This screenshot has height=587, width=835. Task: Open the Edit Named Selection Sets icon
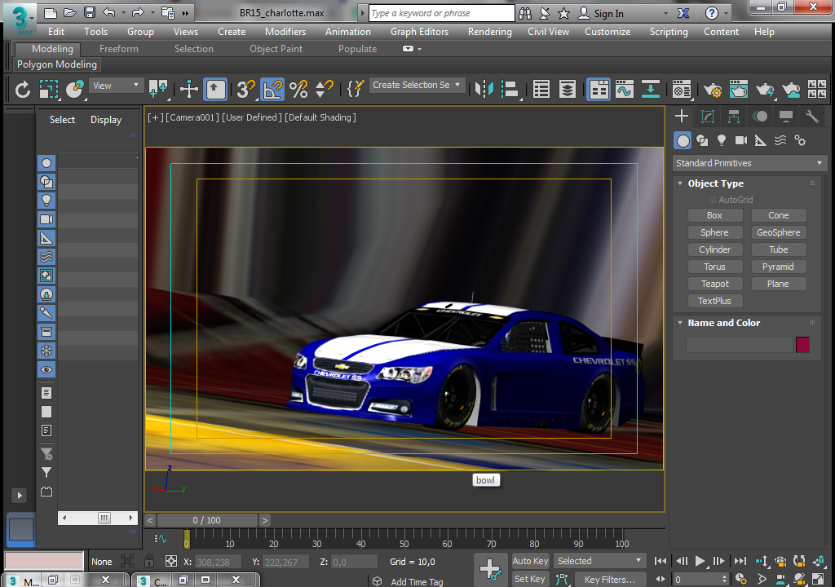[355, 89]
